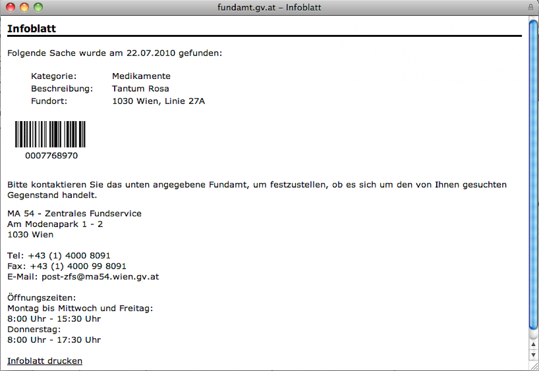The height and width of the screenshot is (371, 539).
Task: Click the Medikamente category value
Action: pos(141,76)
